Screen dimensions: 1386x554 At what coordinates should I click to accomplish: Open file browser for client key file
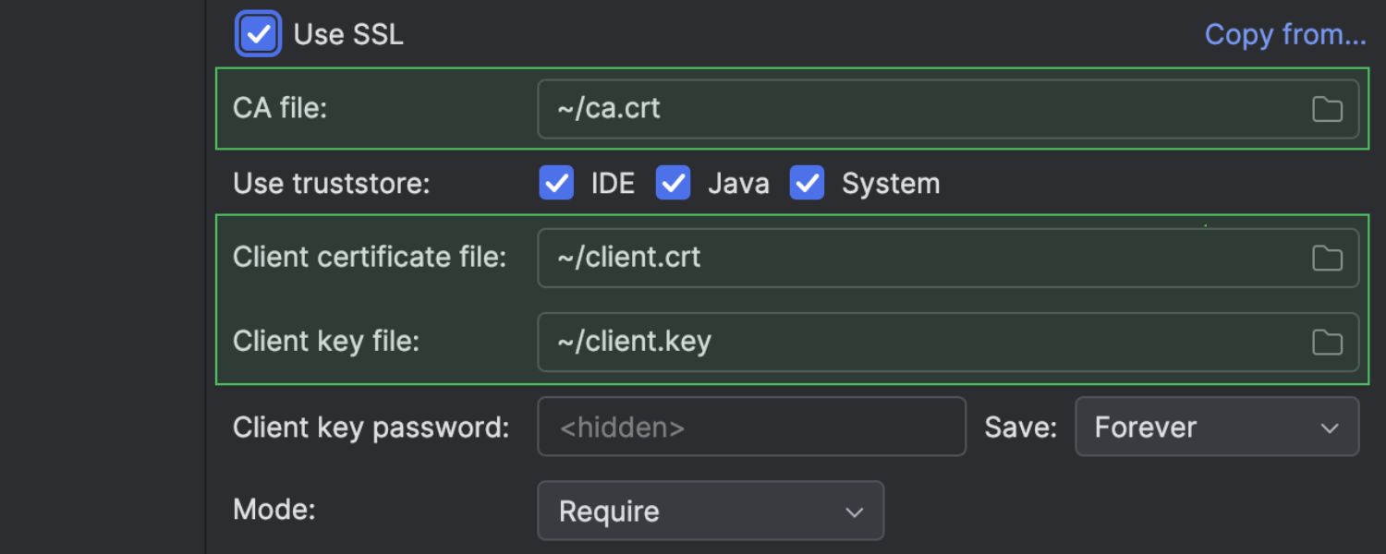[1327, 343]
